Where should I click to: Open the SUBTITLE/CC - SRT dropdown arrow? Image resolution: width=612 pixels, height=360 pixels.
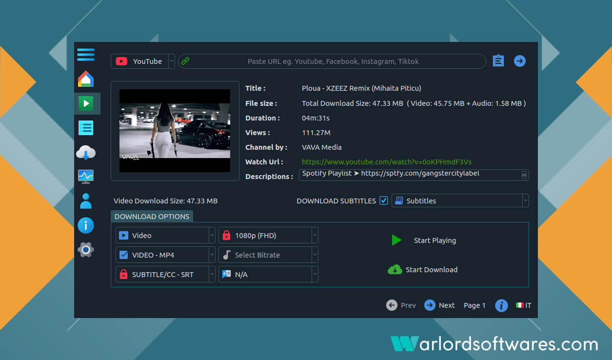(x=212, y=274)
